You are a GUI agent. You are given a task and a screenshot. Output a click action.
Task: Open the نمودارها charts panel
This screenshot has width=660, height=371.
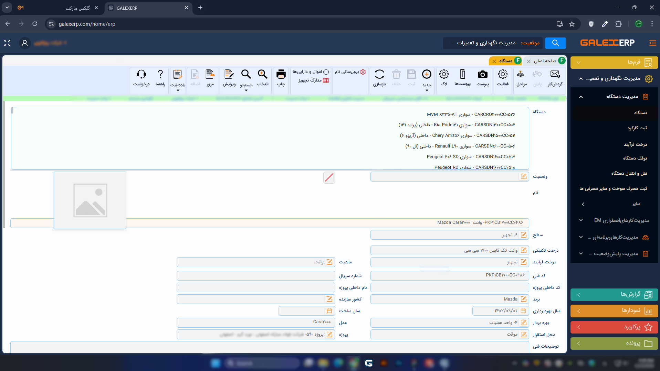(x=614, y=311)
